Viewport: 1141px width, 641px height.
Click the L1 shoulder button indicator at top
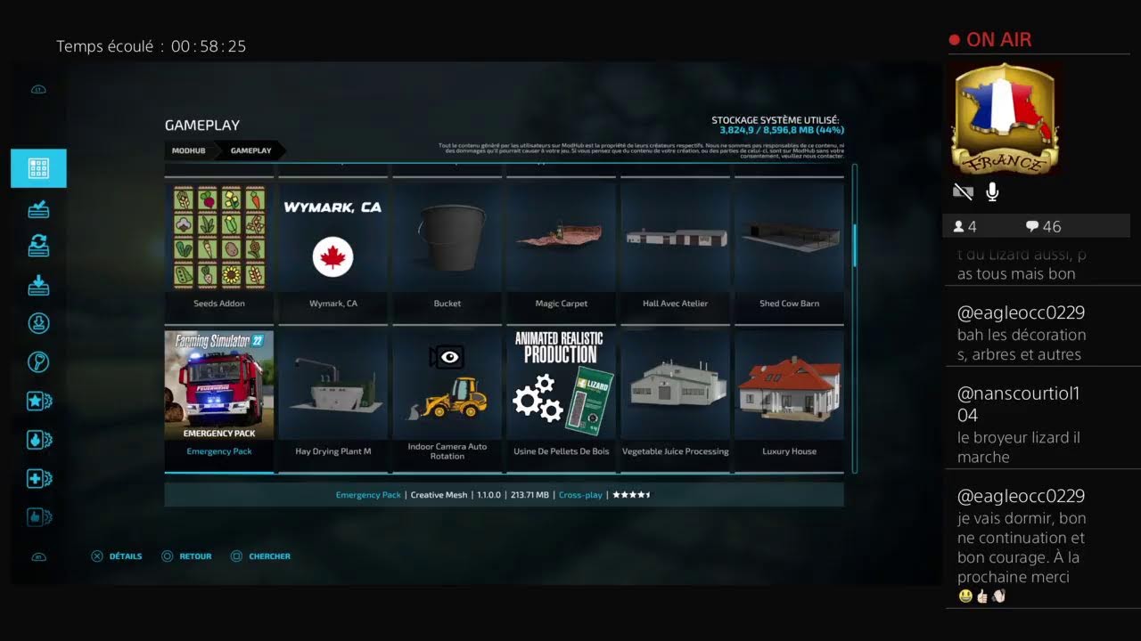pyautogui.click(x=38, y=90)
